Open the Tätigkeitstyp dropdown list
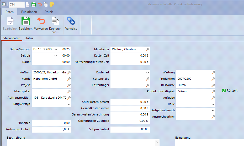 coord(69,104)
